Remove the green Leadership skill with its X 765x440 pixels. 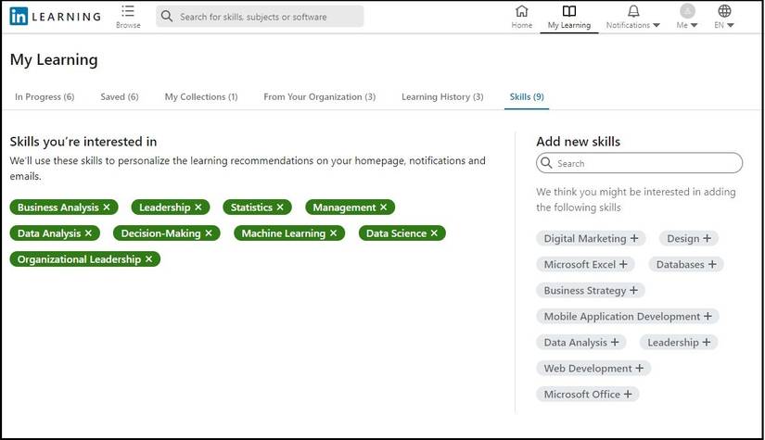[198, 207]
